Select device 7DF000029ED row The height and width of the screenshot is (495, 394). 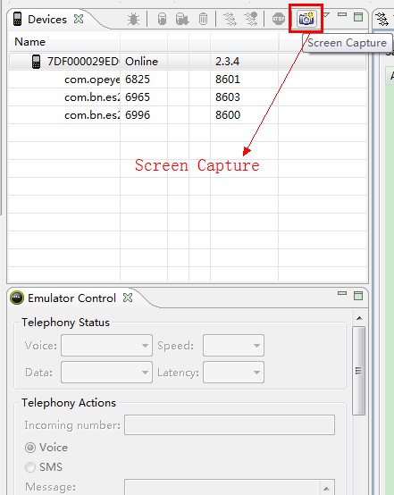pos(188,62)
